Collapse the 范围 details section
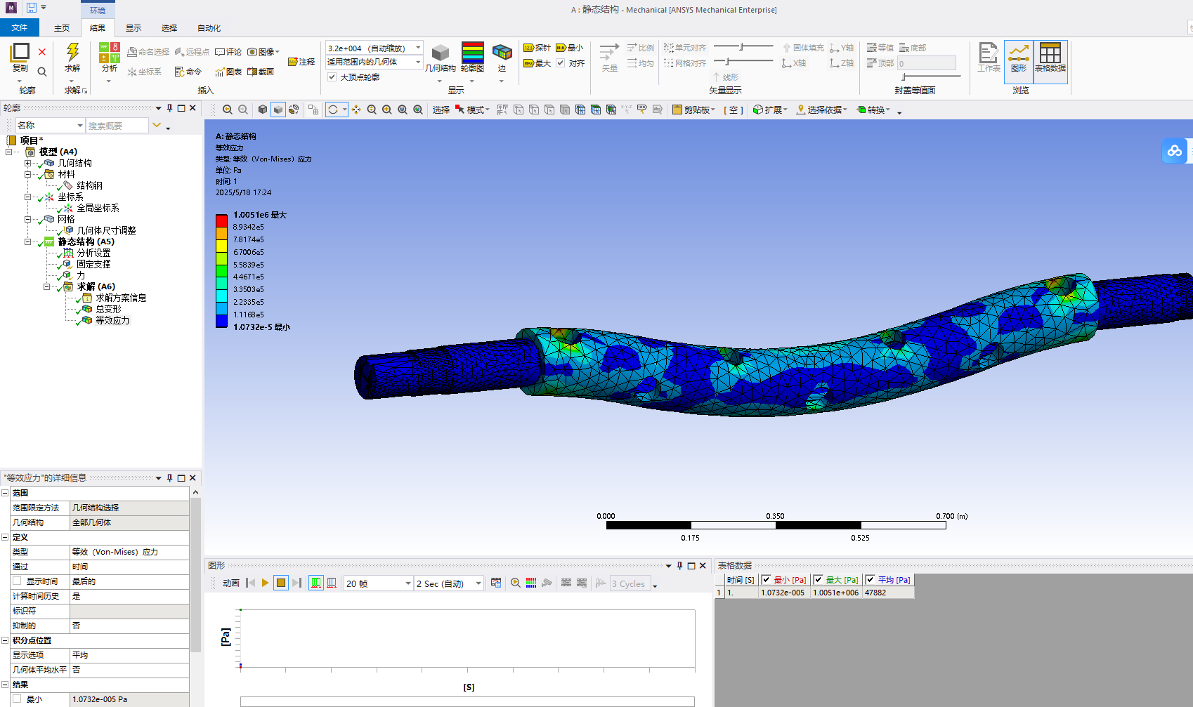Viewport: 1193px width, 707px height. coord(5,493)
